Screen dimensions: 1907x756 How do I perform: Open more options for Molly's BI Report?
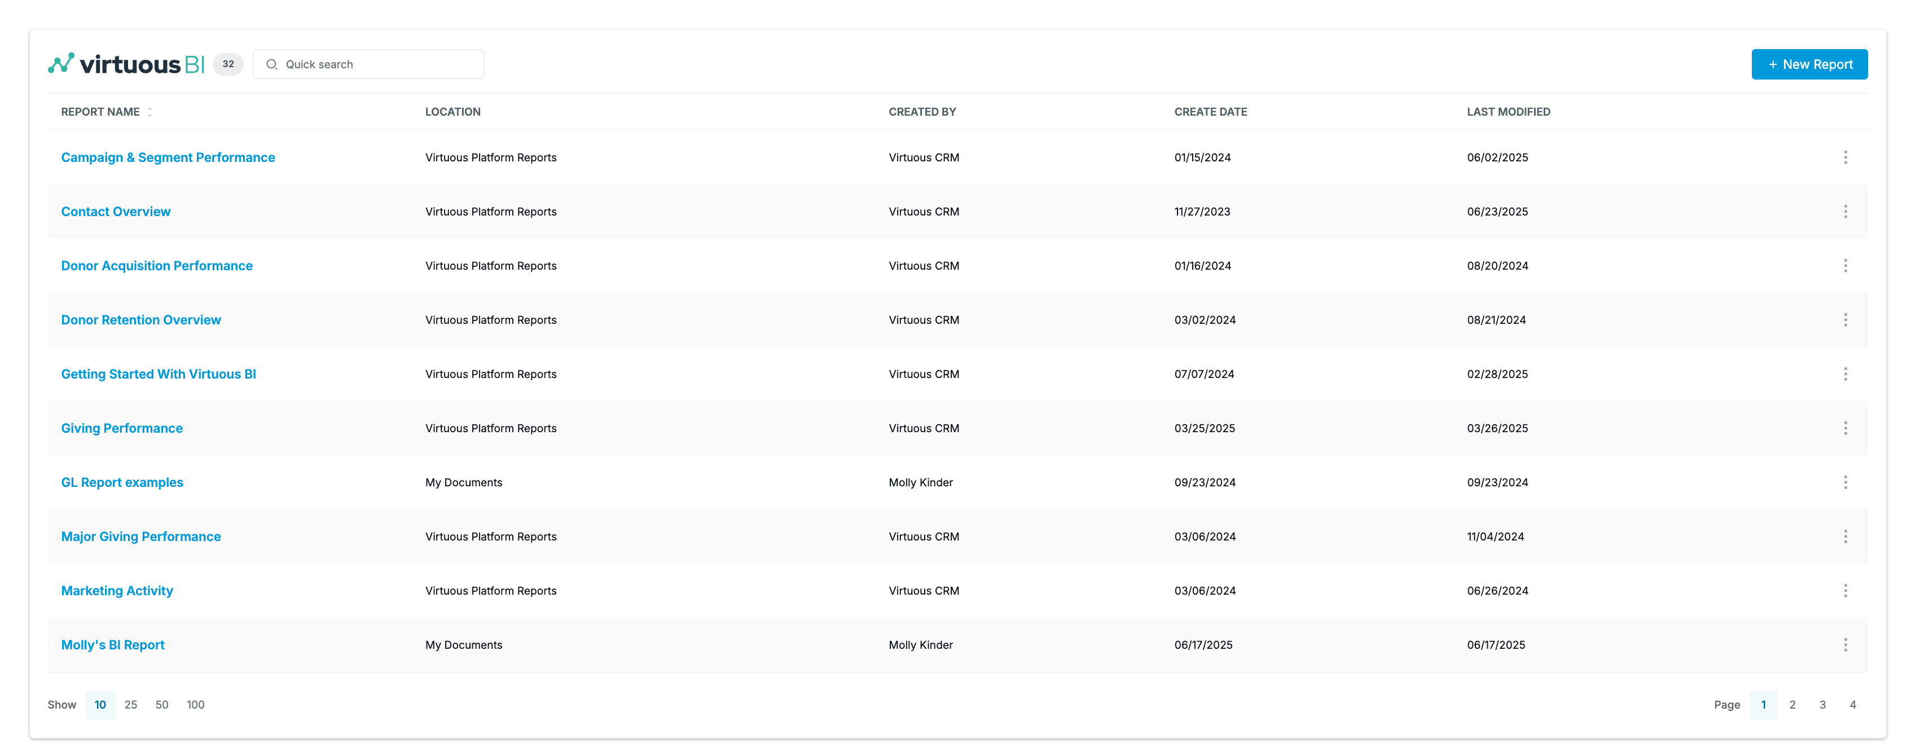[x=1845, y=644]
